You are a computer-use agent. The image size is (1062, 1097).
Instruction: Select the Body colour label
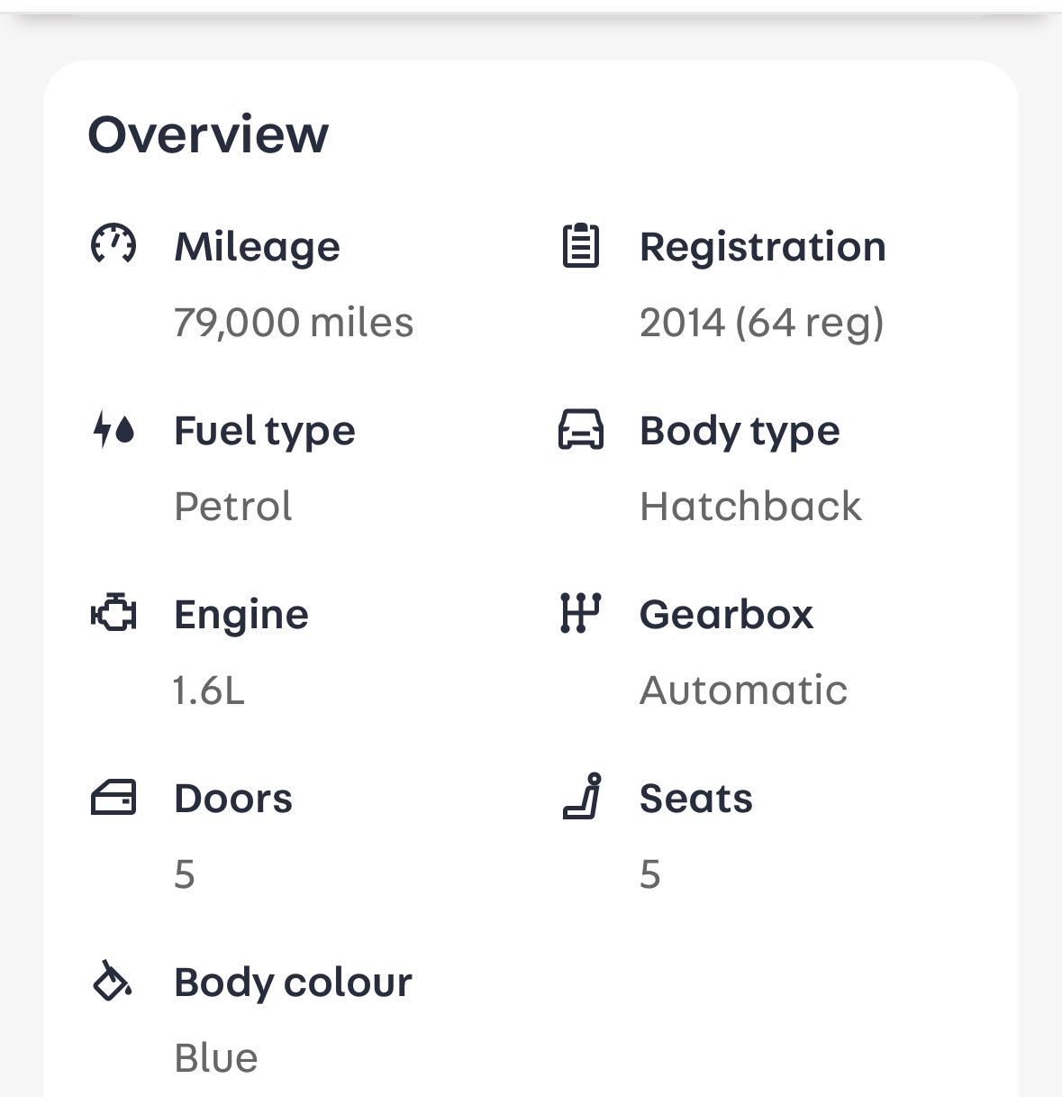[x=293, y=983]
